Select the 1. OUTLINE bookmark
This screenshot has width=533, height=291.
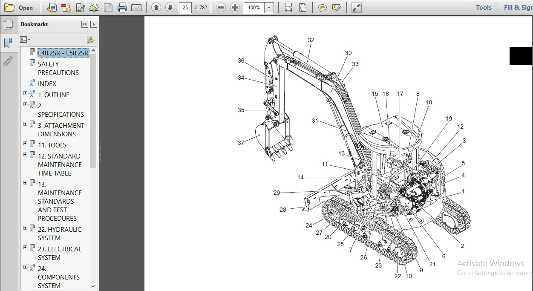(x=54, y=95)
